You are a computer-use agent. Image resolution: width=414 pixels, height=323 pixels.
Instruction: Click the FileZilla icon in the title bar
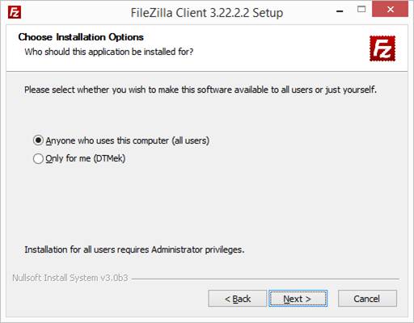coord(15,12)
